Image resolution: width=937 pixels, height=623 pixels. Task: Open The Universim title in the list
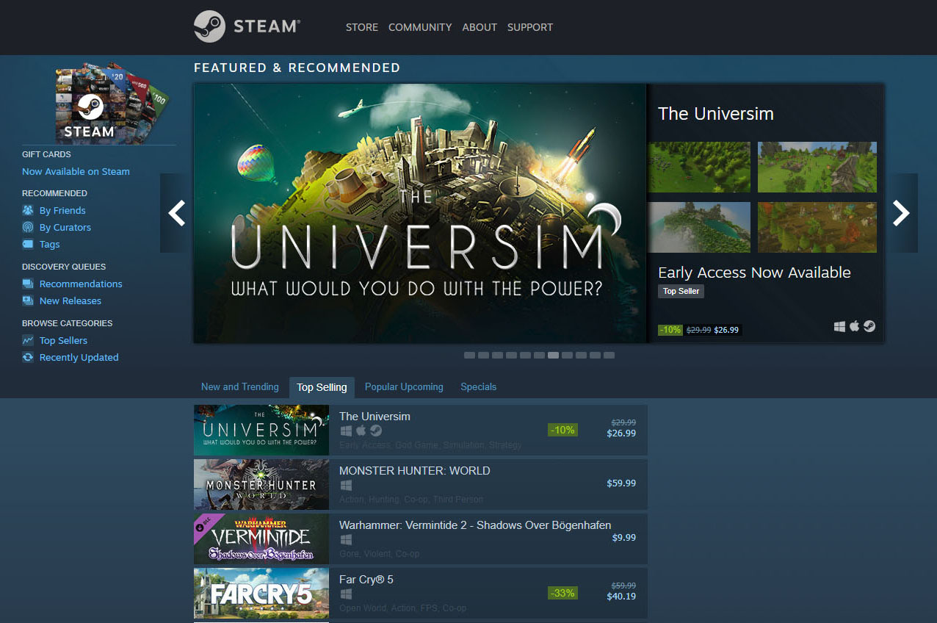tap(375, 416)
